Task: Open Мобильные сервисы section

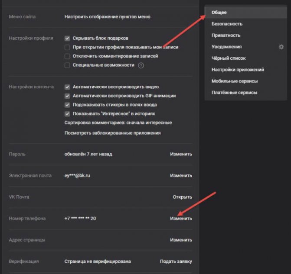Action: (246, 81)
